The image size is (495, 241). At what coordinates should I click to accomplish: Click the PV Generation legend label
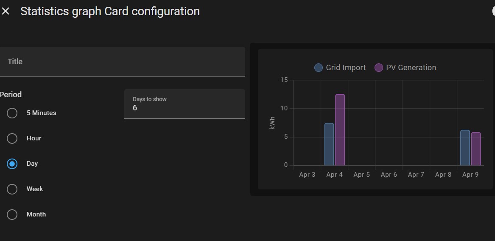pyautogui.click(x=411, y=68)
